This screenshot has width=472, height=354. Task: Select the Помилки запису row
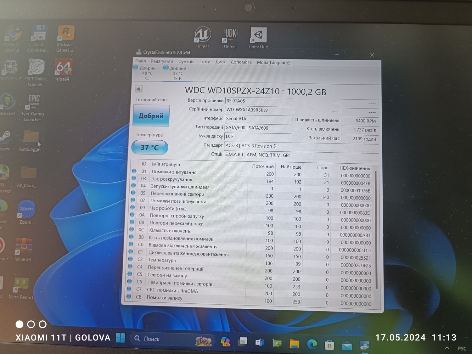[x=249, y=300]
